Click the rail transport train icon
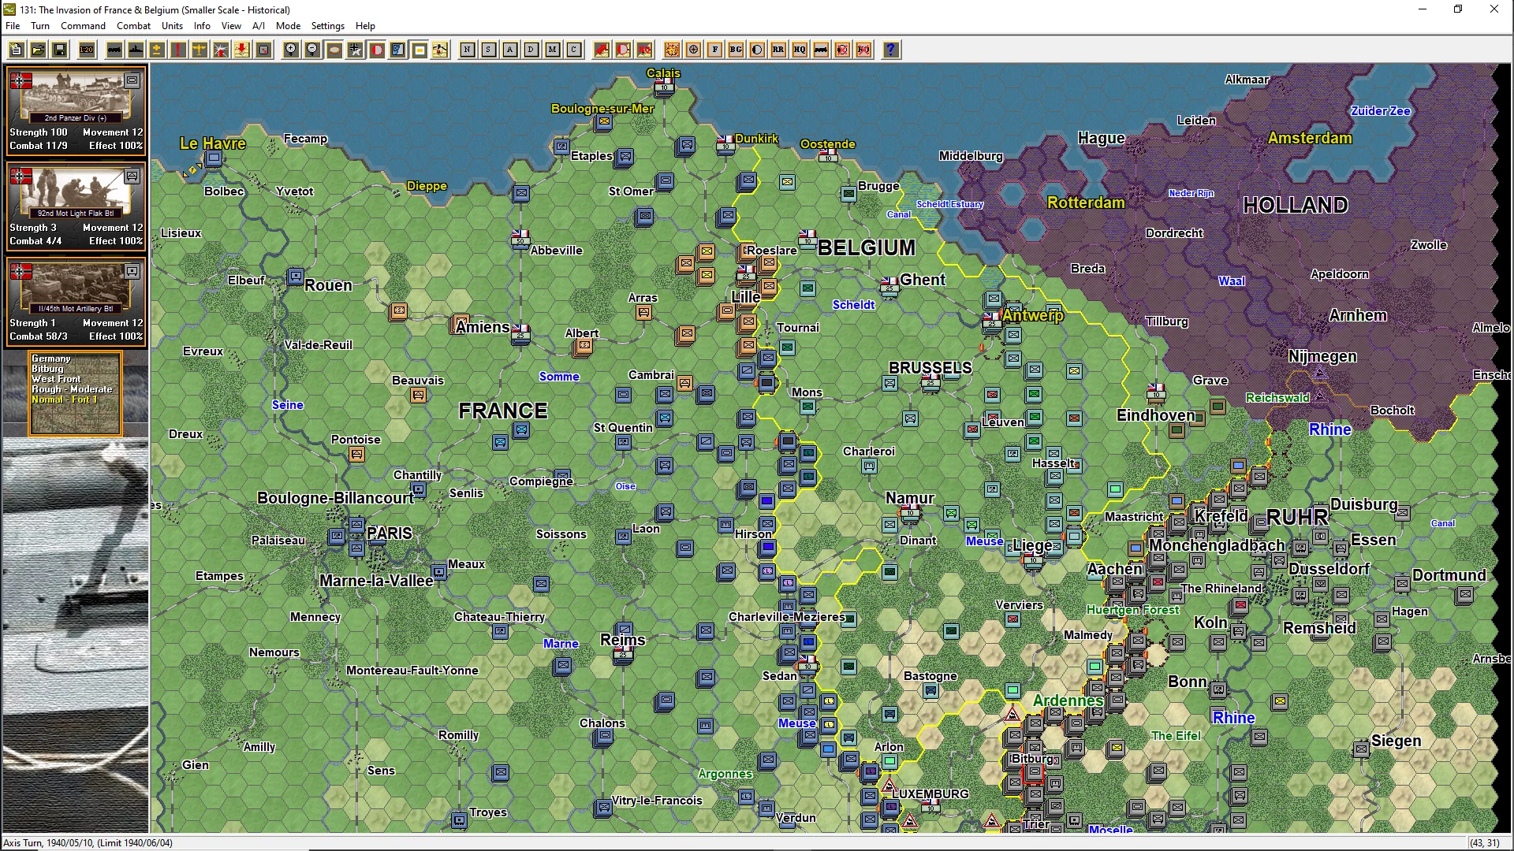This screenshot has height=851, width=1514. tap(114, 50)
